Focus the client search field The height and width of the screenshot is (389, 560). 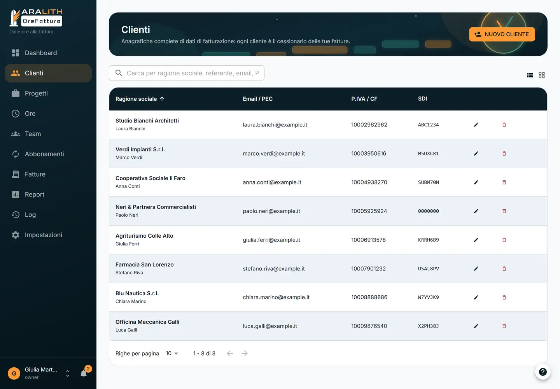point(187,73)
